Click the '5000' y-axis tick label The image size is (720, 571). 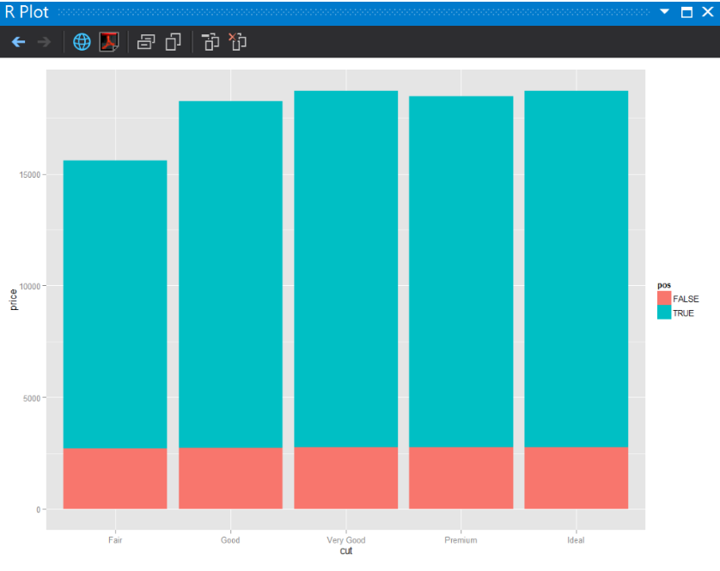pos(32,398)
